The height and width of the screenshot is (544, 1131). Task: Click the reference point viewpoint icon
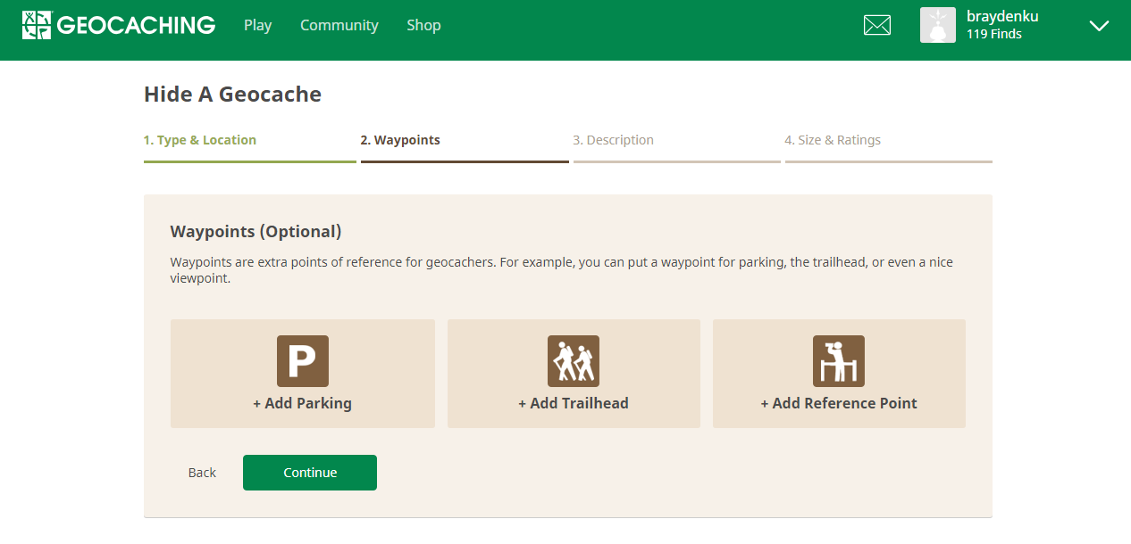click(x=839, y=361)
